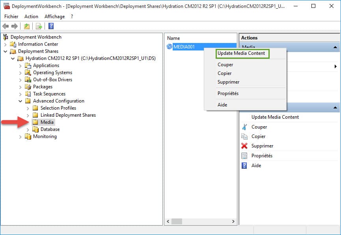Image resolution: width=341 pixels, height=235 pixels.
Task: Expand the Selection Profiles node
Action: tap(28, 108)
